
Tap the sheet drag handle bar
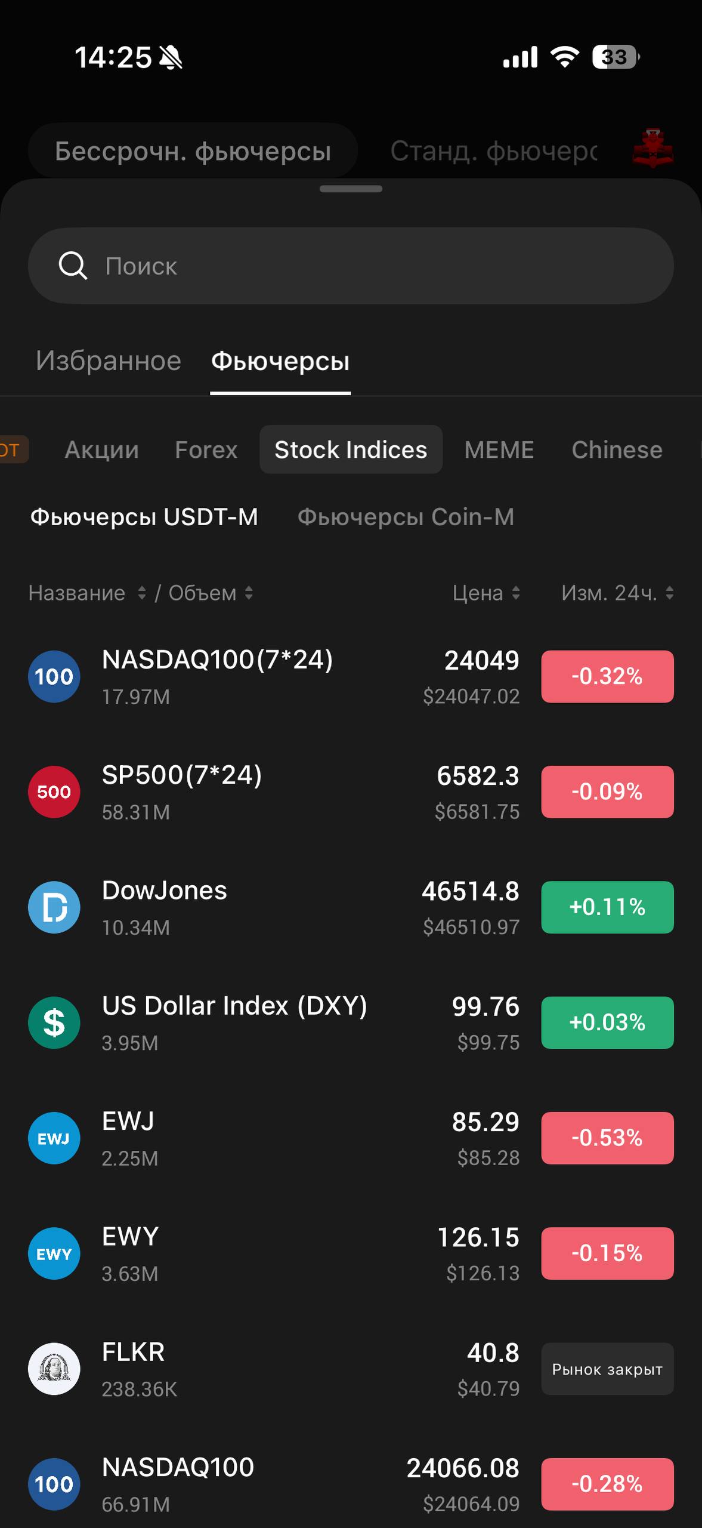point(351,189)
